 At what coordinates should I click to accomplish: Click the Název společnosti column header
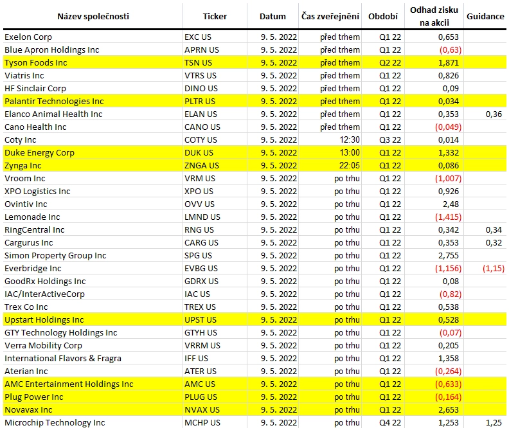93,16
